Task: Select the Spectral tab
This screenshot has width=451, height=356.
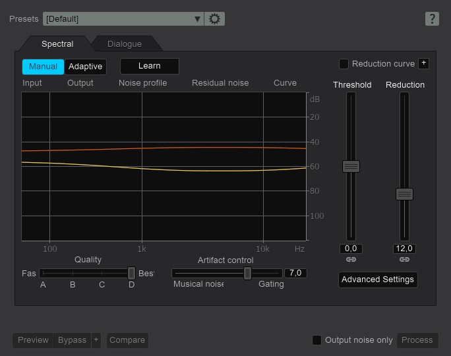Action: [x=57, y=44]
